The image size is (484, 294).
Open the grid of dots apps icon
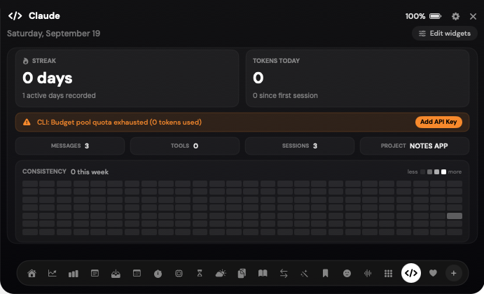click(x=388, y=273)
